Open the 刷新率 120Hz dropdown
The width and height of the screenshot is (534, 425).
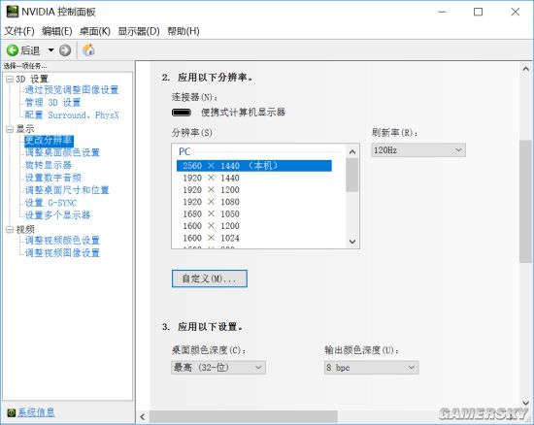(x=418, y=150)
